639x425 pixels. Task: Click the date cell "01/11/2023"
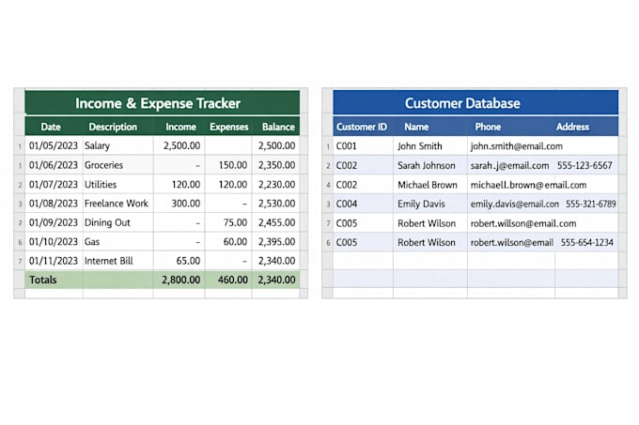pyautogui.click(x=53, y=261)
